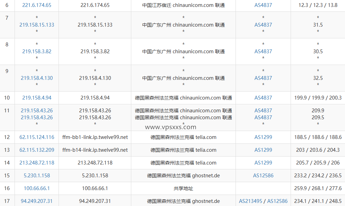
Task: Open IP link 219.158.15.133
Action: pyautogui.click(x=37, y=25)
